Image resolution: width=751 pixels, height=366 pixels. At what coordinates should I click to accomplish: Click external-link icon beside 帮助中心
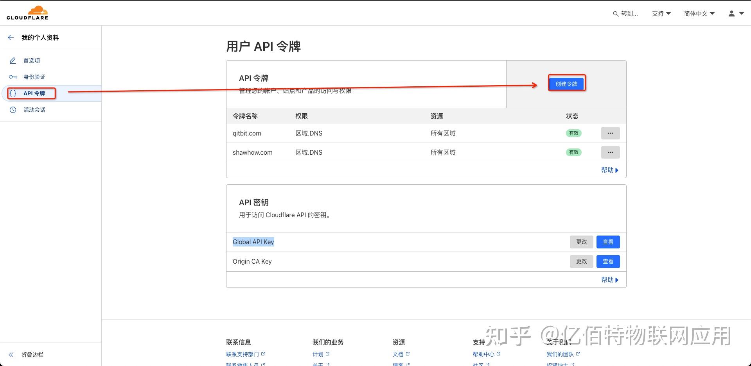click(x=498, y=354)
